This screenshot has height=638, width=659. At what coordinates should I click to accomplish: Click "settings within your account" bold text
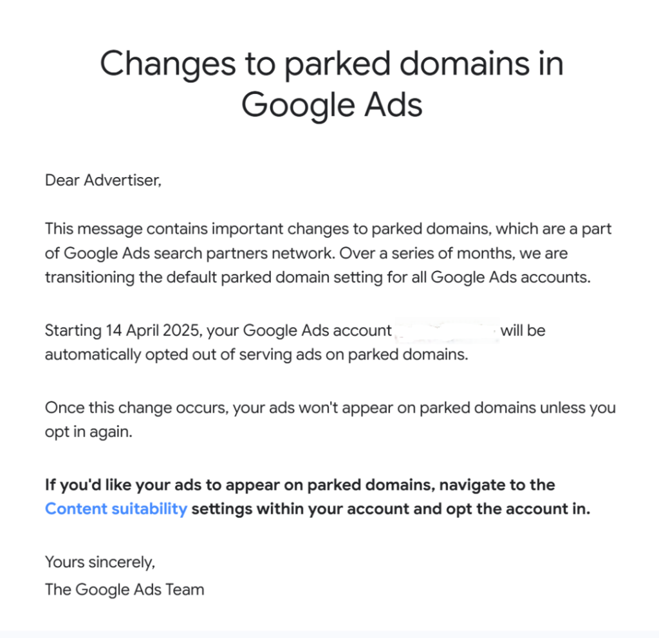(300, 509)
